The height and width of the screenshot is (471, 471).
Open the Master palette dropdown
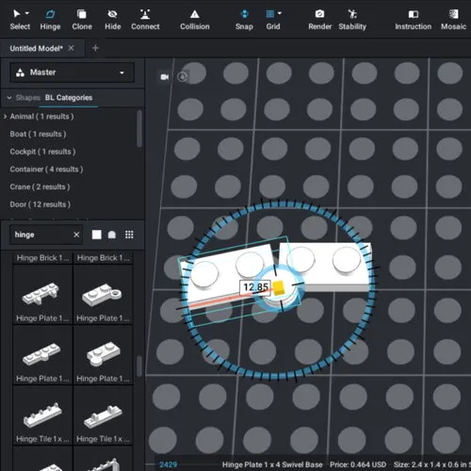click(x=73, y=73)
